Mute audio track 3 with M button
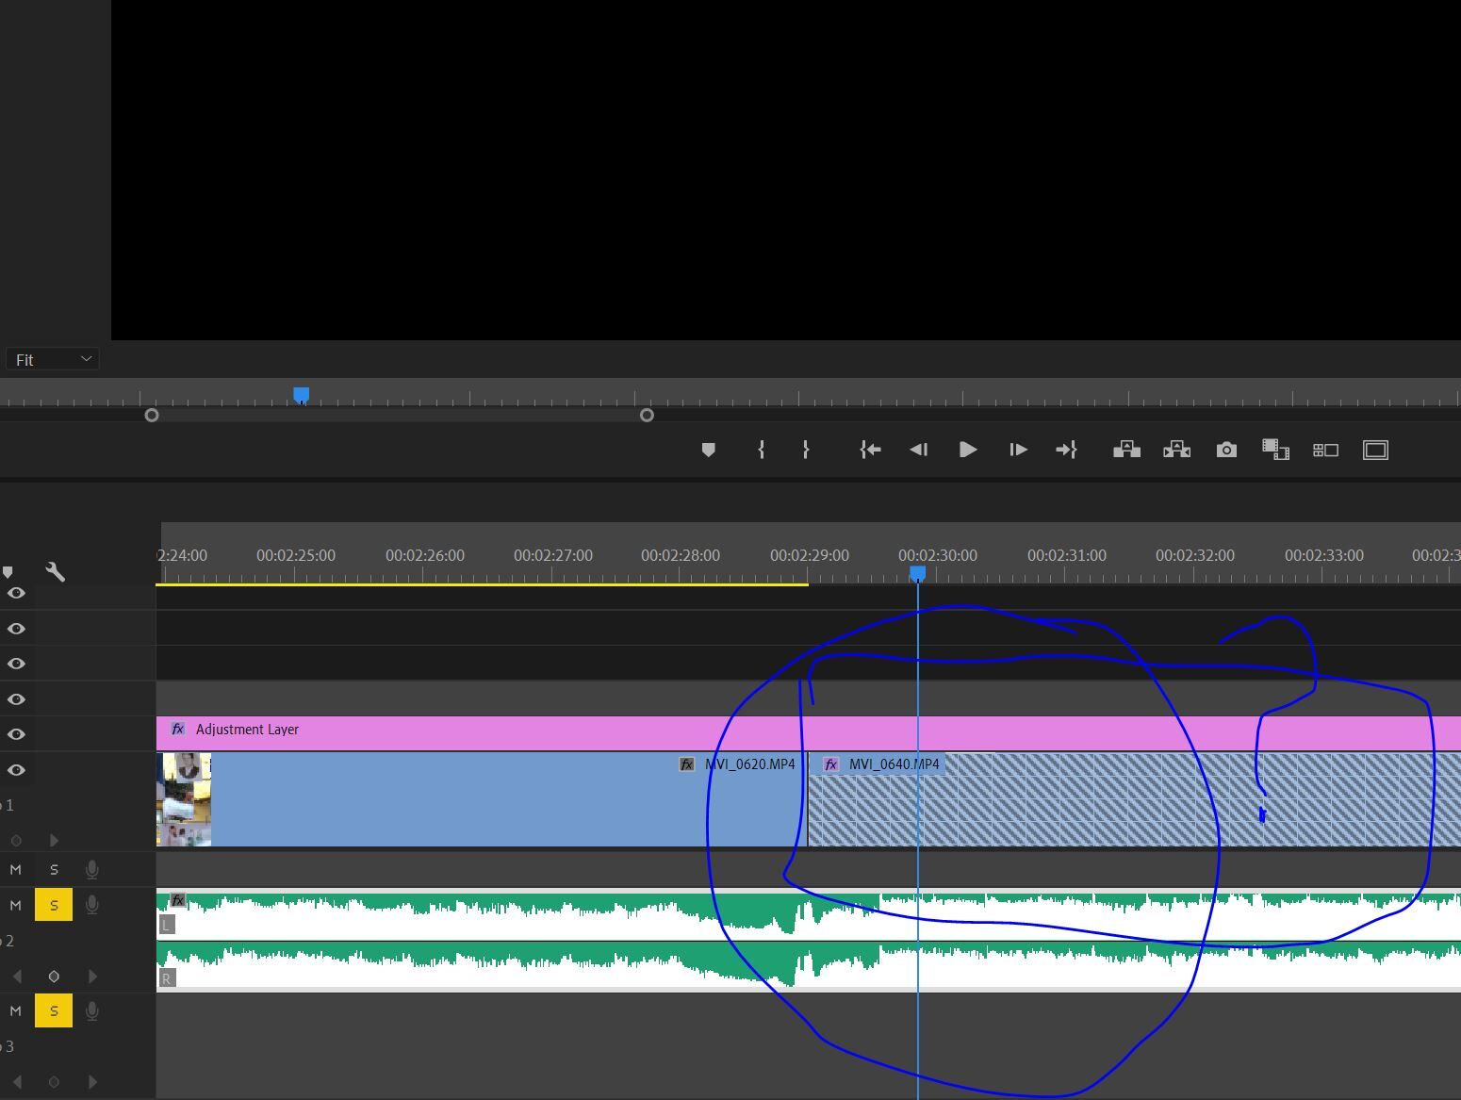This screenshot has width=1461, height=1100. coord(15,1011)
